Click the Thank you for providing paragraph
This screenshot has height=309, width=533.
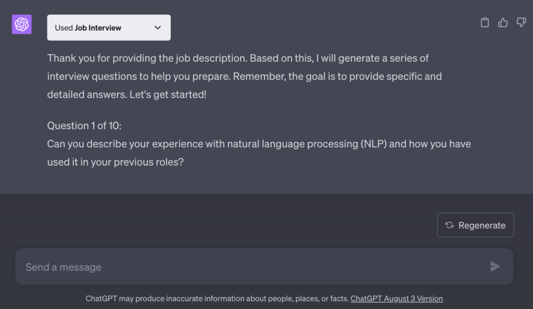(245, 76)
